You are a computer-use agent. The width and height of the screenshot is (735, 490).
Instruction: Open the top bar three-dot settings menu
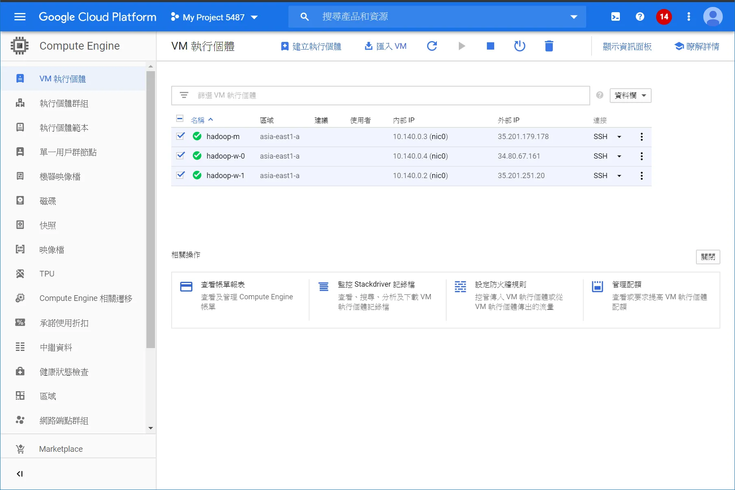[x=689, y=17]
